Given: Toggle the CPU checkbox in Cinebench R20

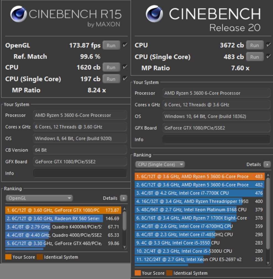Looking at the screenshot, I should (x=268, y=45).
